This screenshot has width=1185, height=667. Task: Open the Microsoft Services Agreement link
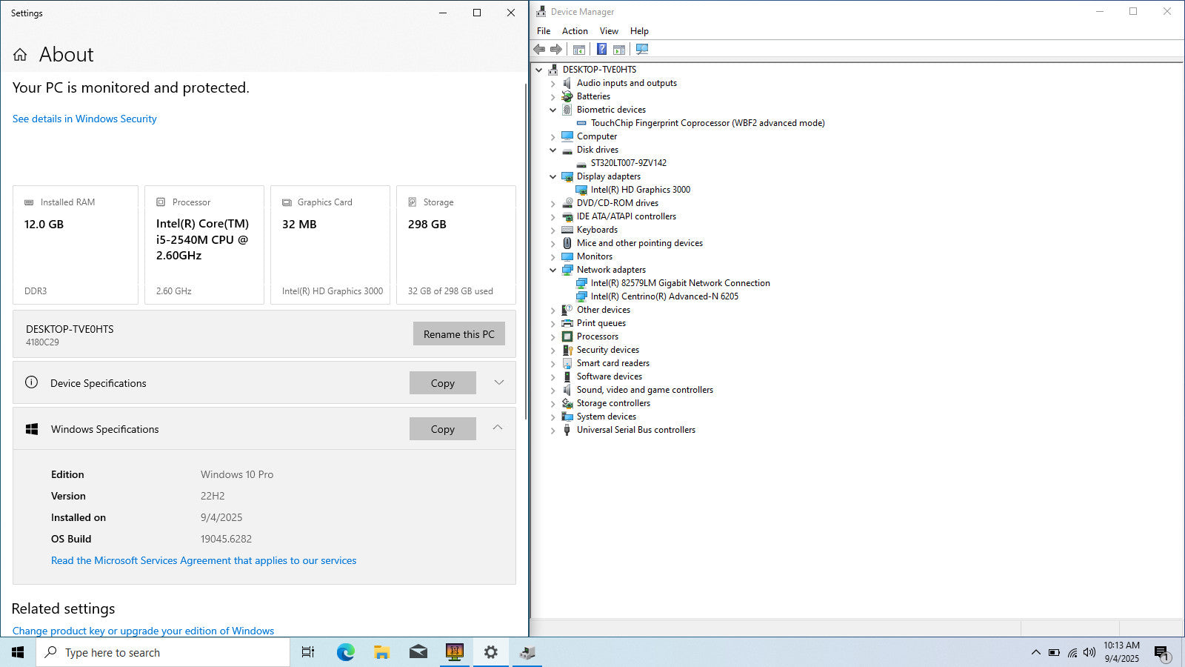pos(204,560)
